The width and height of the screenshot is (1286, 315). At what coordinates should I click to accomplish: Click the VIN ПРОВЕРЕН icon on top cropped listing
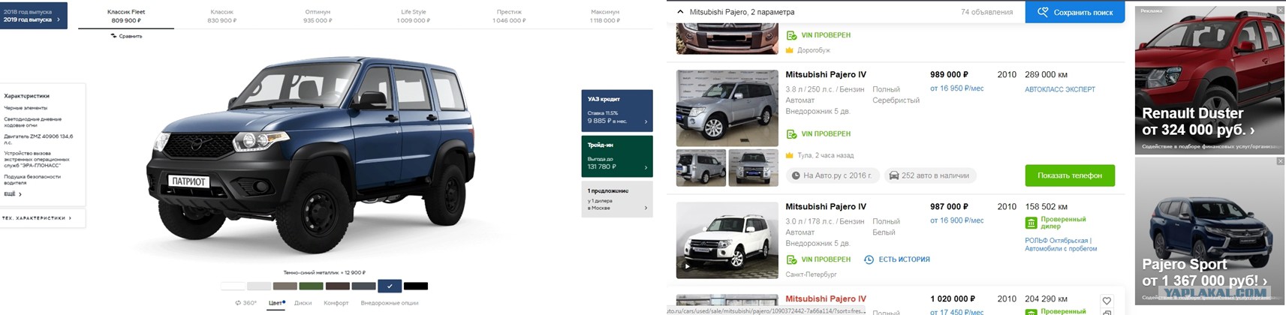pyautogui.click(x=791, y=35)
